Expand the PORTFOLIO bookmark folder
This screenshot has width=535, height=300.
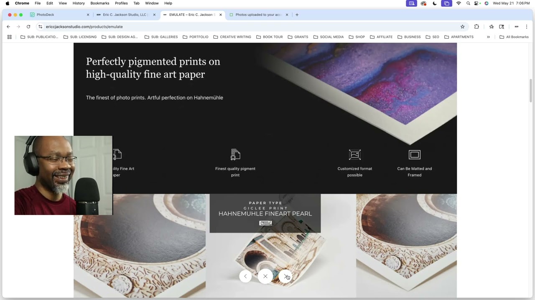pos(195,37)
